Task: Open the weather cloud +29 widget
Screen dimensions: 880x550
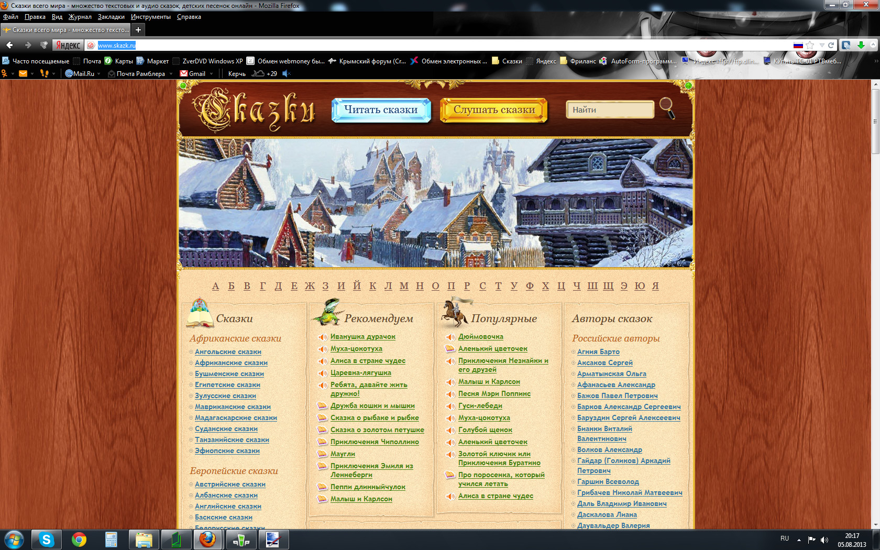Action: [x=265, y=73]
